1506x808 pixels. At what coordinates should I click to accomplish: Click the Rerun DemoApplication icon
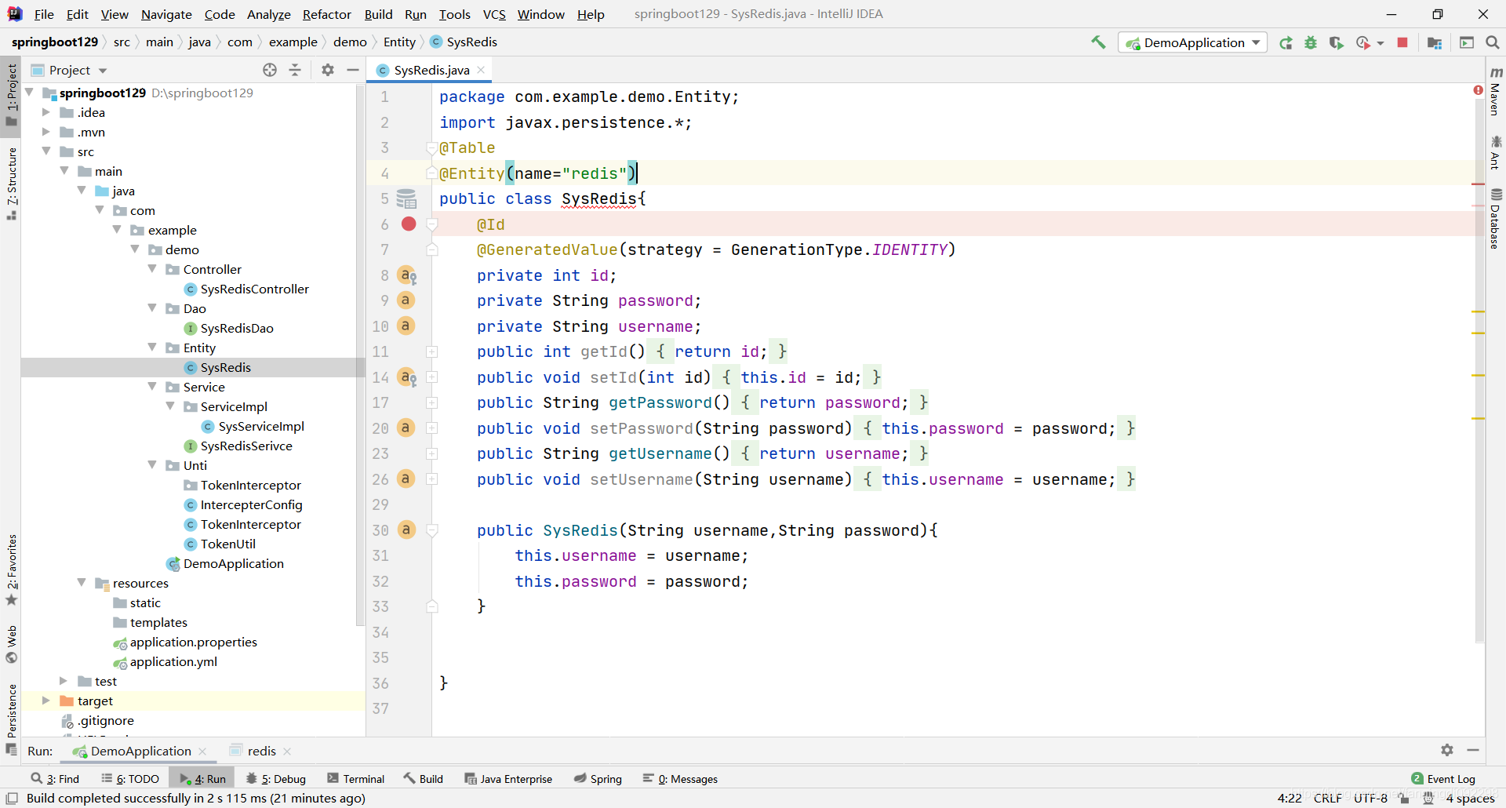tap(1286, 42)
